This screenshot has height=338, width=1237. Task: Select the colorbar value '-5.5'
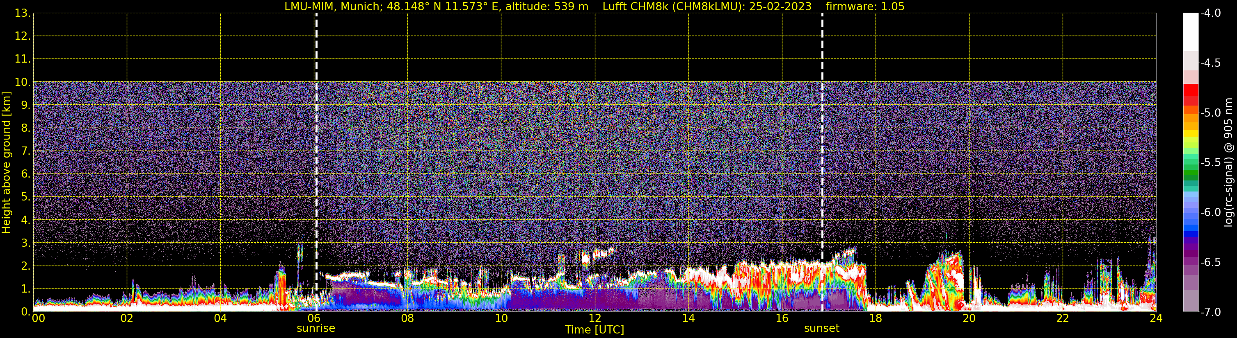tap(1210, 162)
